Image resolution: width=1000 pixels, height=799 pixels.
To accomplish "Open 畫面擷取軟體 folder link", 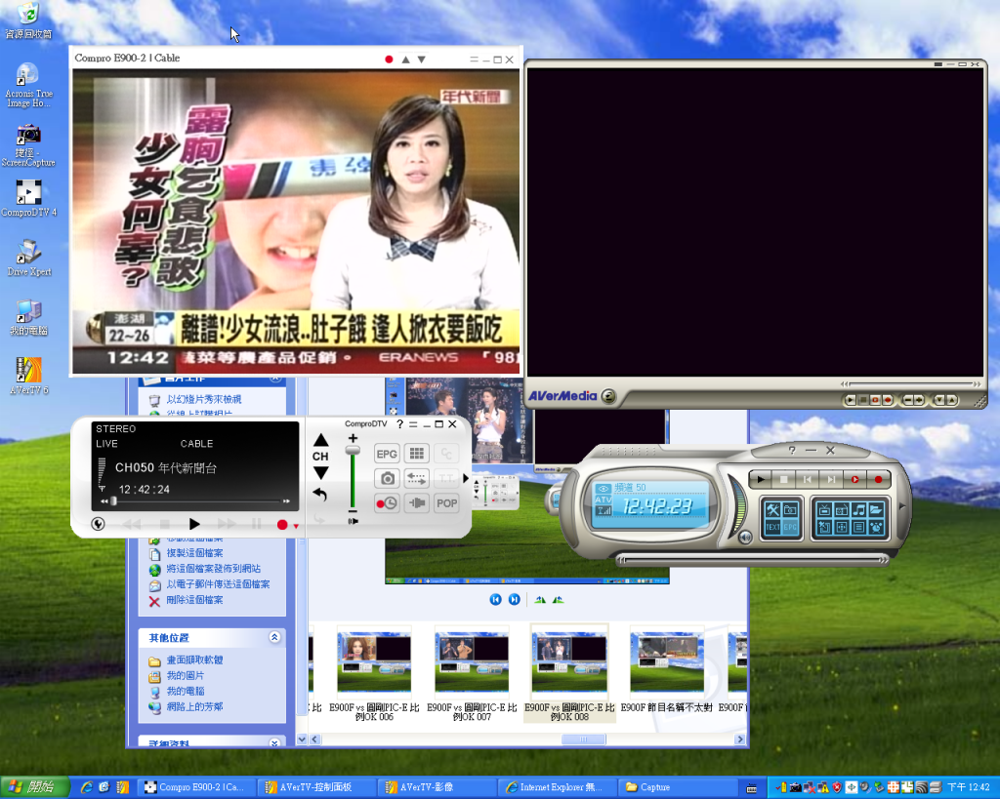I will 194,660.
